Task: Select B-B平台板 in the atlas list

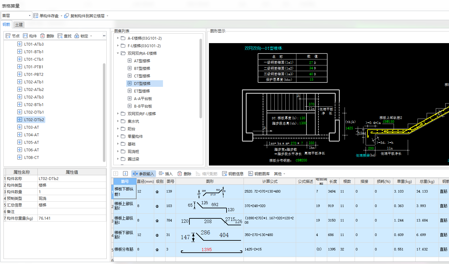Action: click(x=143, y=106)
